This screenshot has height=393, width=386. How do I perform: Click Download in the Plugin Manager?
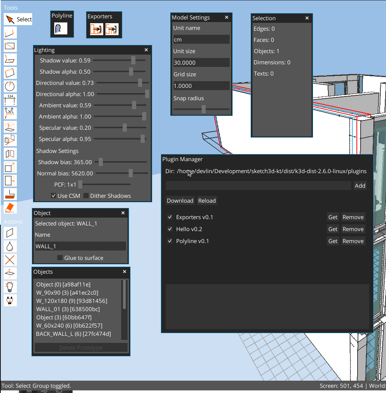click(180, 200)
